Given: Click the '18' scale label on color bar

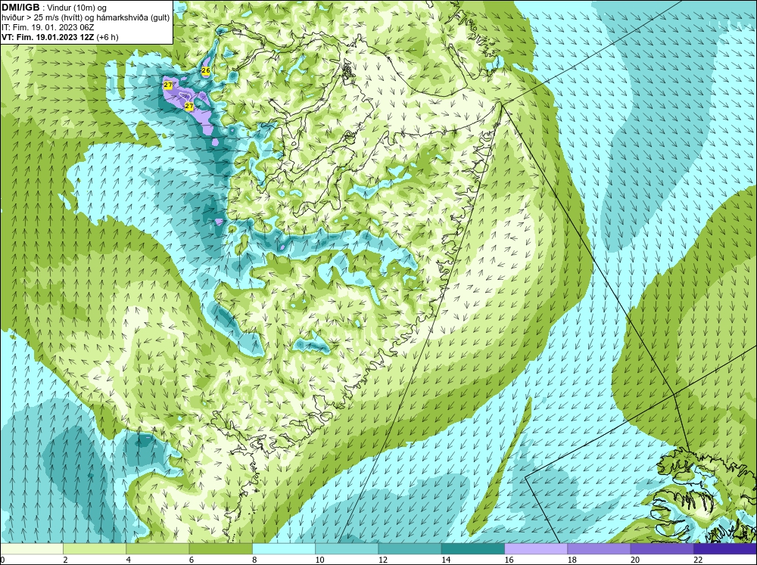Looking at the screenshot, I should (572, 560).
